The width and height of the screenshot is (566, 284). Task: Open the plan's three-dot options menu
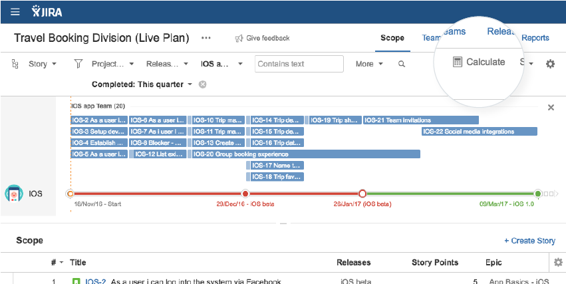(206, 39)
